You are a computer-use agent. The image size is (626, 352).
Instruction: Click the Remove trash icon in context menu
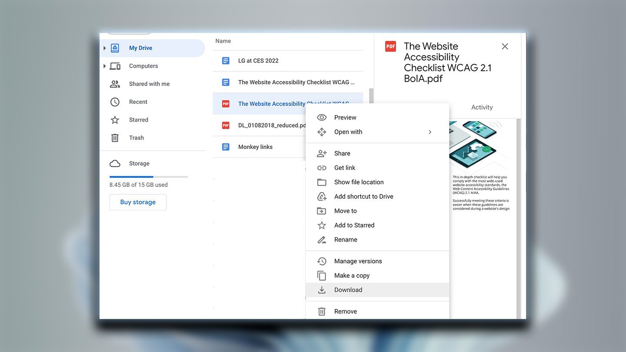pos(322,311)
